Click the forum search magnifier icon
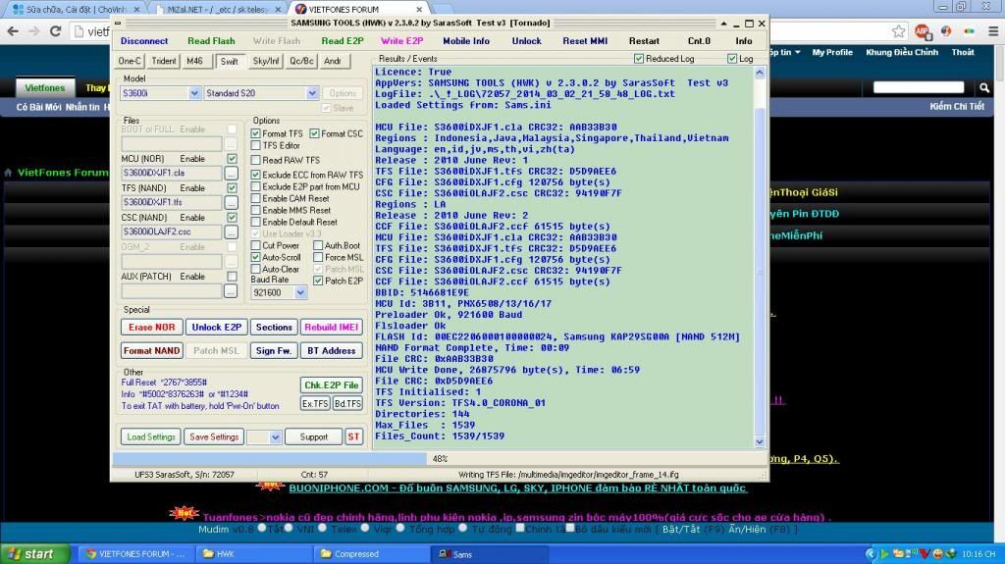Image resolution: width=1005 pixels, height=564 pixels. [984, 87]
